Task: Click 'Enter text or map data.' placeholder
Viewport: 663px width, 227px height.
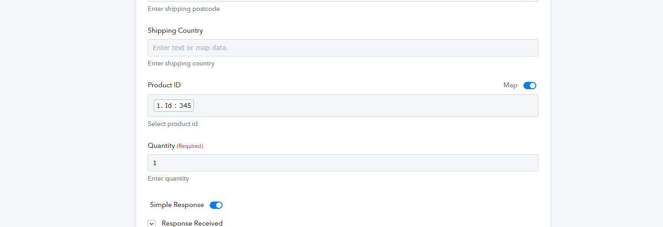Action: [x=191, y=48]
